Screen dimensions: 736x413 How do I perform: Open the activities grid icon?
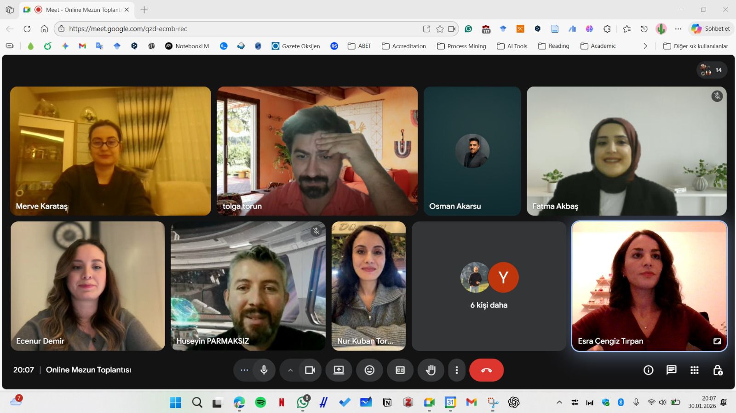[x=695, y=370]
